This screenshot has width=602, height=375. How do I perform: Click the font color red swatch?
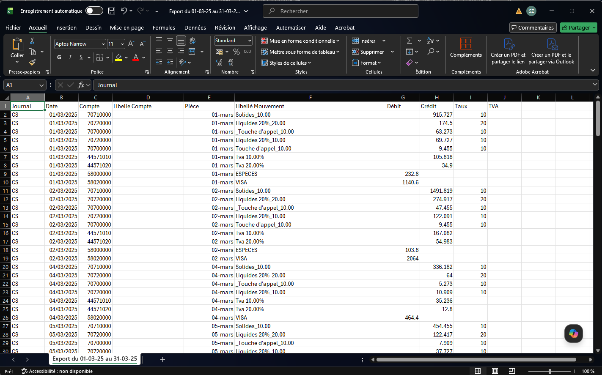click(136, 57)
